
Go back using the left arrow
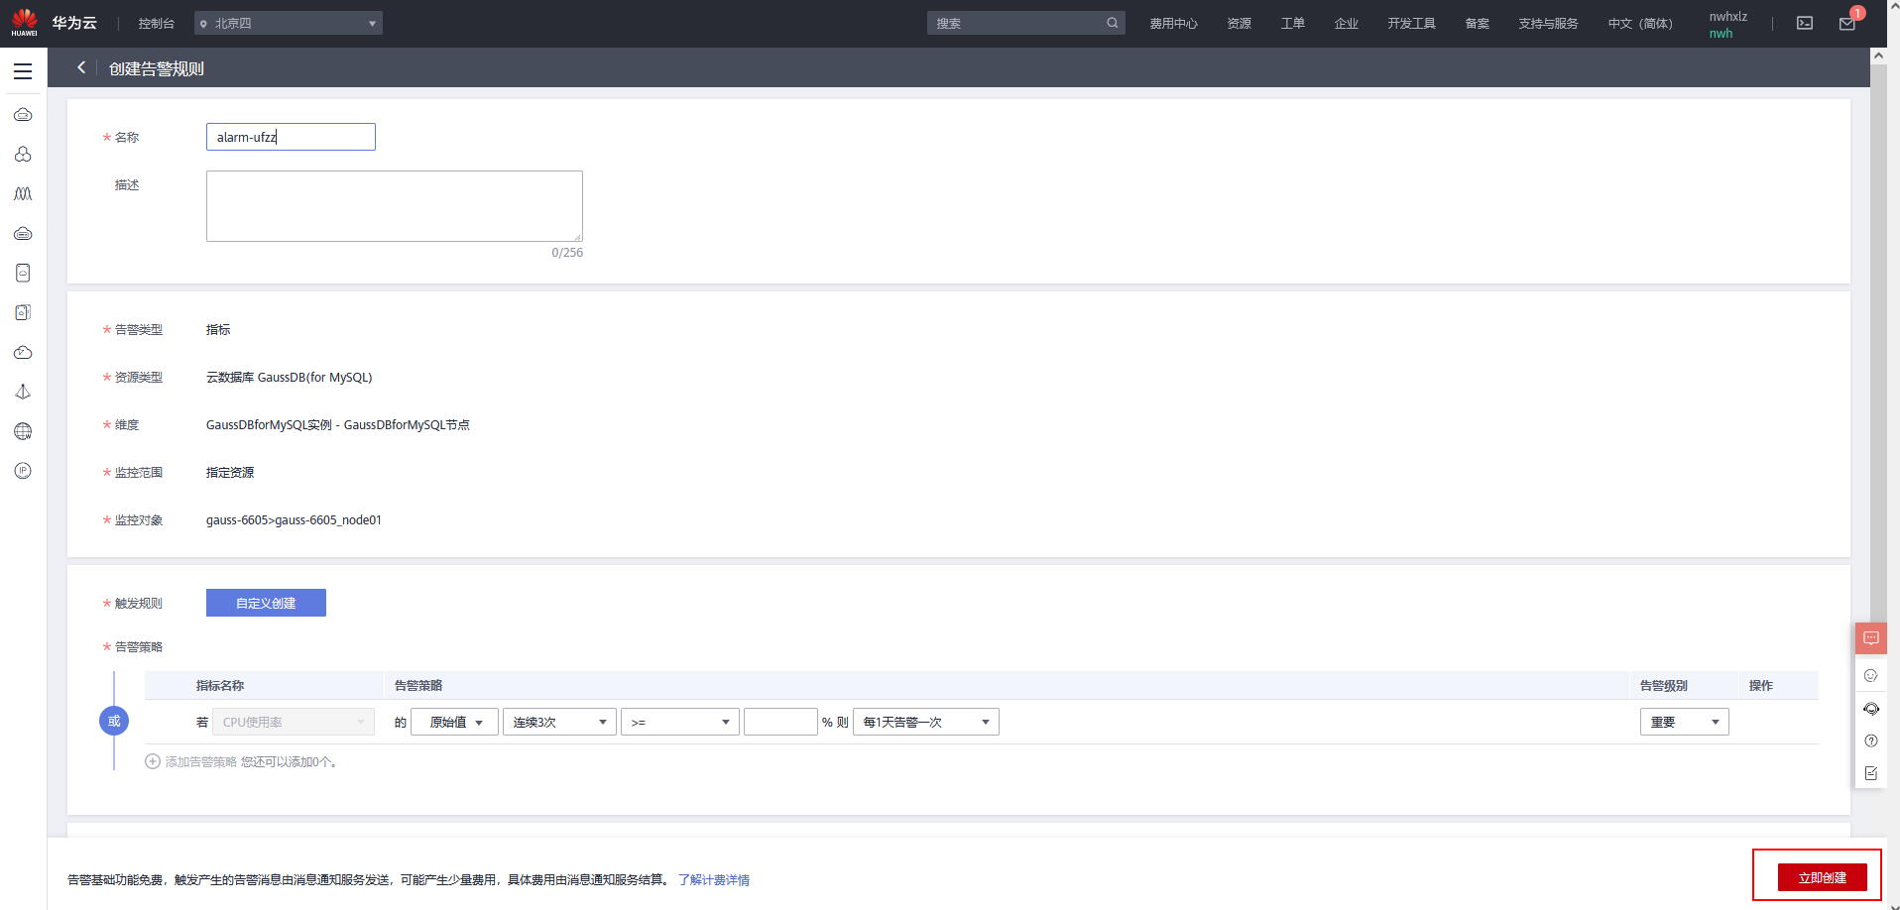coord(81,67)
